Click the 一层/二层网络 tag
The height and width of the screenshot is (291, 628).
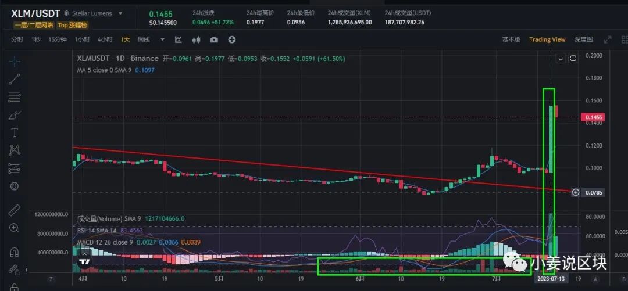tap(34, 25)
